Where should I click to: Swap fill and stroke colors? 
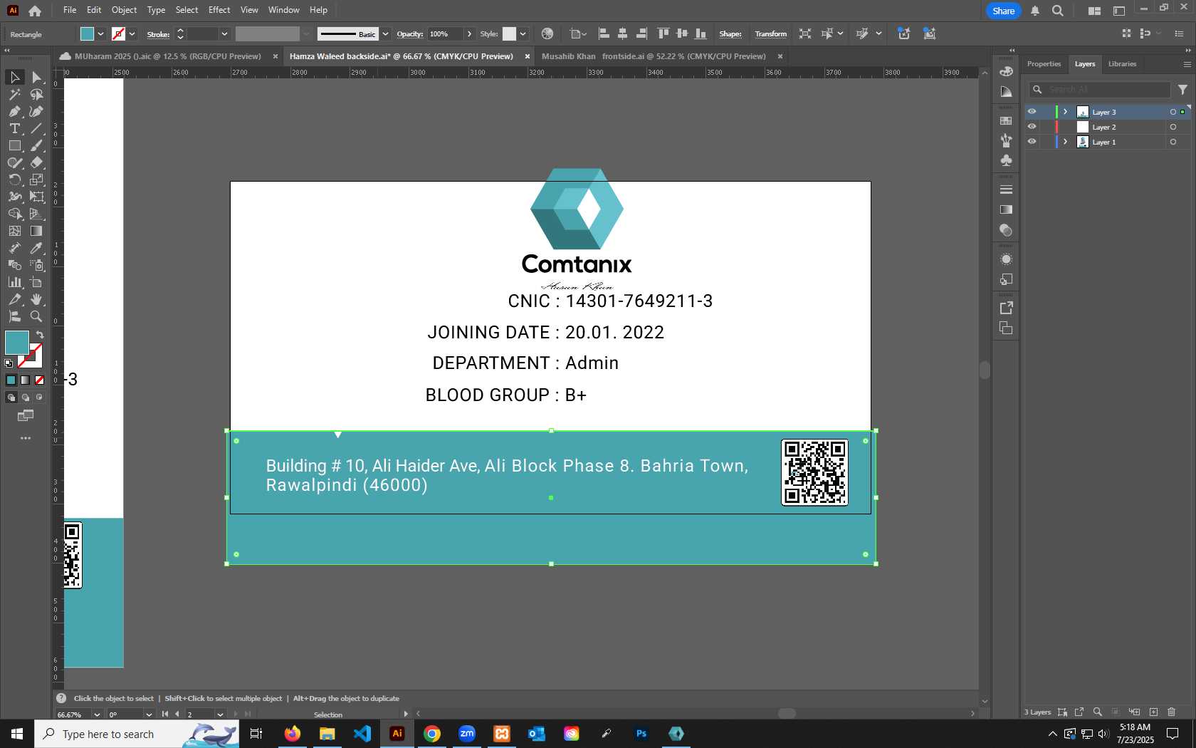click(40, 334)
